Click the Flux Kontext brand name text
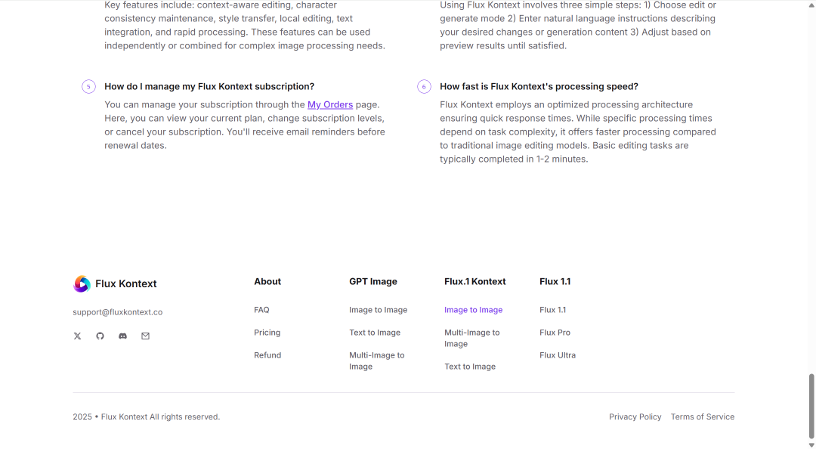The image size is (816, 449). tap(126, 284)
